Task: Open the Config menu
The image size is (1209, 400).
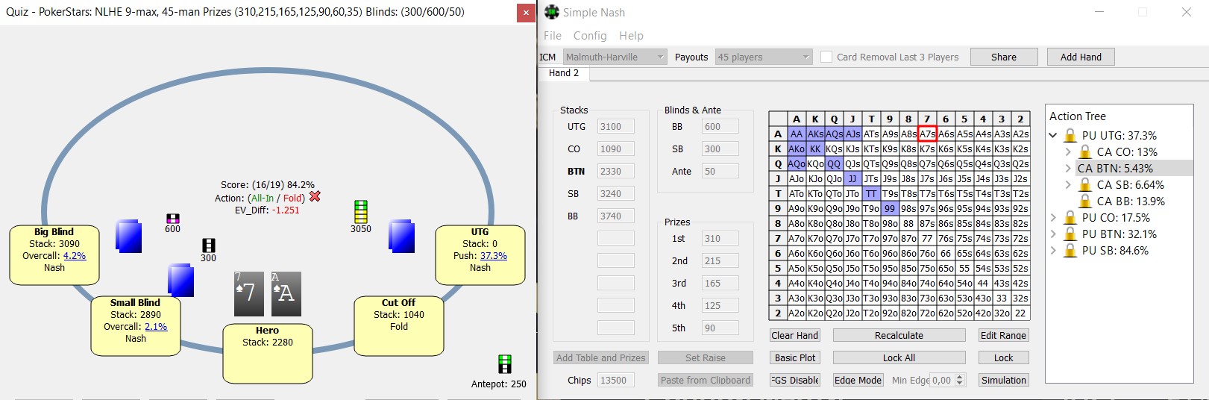Action: (590, 35)
